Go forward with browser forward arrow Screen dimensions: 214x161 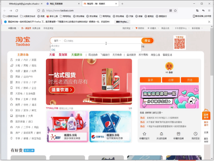coord(11,11)
